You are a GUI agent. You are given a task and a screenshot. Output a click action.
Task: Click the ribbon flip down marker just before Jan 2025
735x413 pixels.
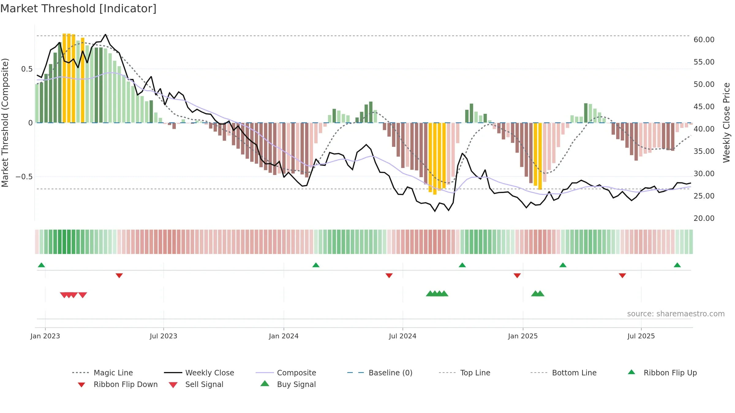coord(517,276)
